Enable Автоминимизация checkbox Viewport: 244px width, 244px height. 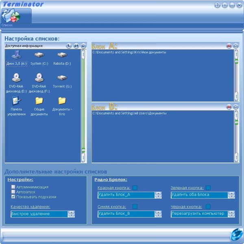[x=13, y=187]
